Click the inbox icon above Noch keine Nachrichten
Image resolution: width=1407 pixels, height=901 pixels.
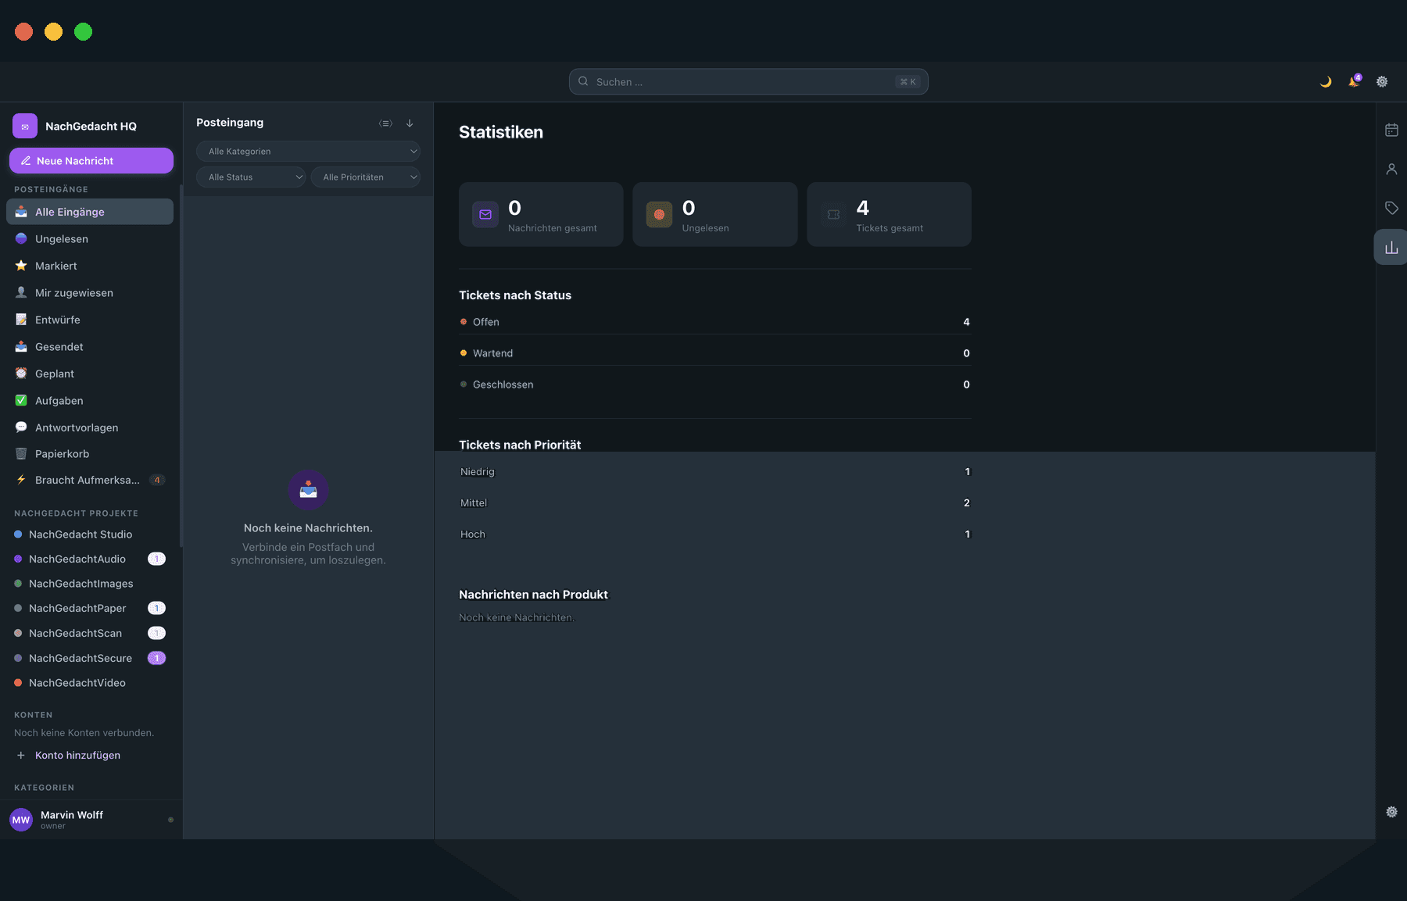click(308, 490)
